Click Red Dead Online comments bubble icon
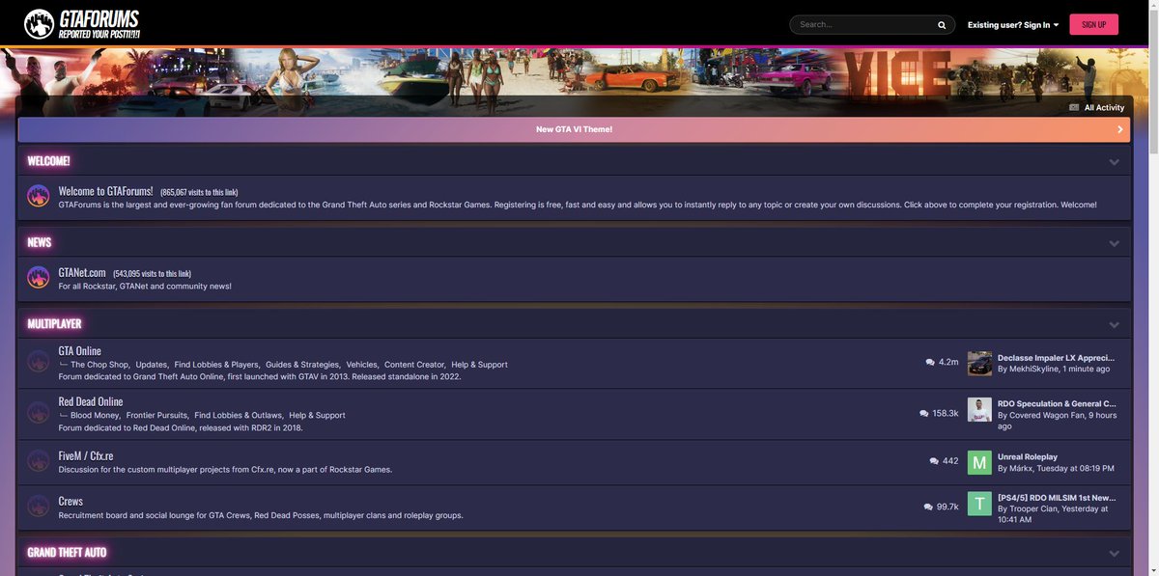The width and height of the screenshot is (1159, 576). tap(924, 413)
